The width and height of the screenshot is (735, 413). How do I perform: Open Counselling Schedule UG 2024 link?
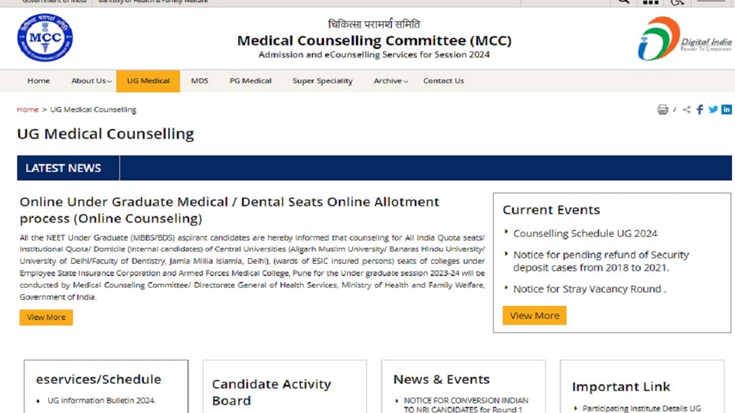[585, 233]
